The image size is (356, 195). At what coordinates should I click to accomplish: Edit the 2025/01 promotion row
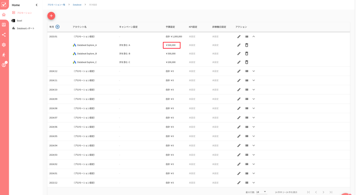tap(239, 37)
